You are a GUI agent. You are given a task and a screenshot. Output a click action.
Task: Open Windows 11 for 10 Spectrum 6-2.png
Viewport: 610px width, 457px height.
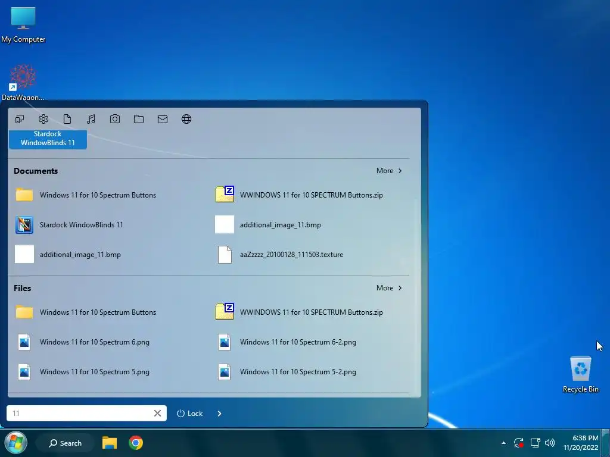coord(286,342)
